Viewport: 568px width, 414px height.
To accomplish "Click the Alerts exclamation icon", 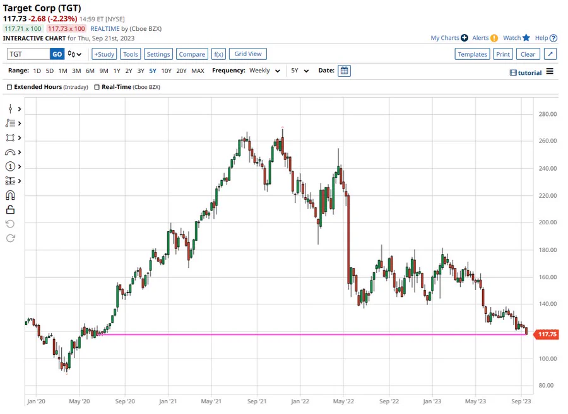I will point(494,38).
